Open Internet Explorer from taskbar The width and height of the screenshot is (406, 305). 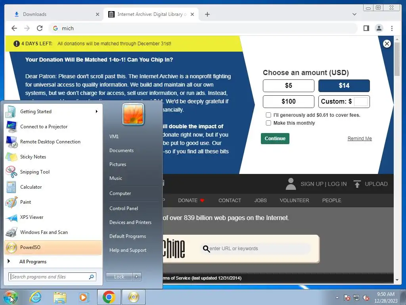35,297
